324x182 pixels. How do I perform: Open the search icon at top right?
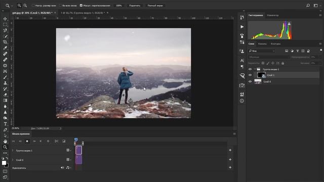pos(308,6)
